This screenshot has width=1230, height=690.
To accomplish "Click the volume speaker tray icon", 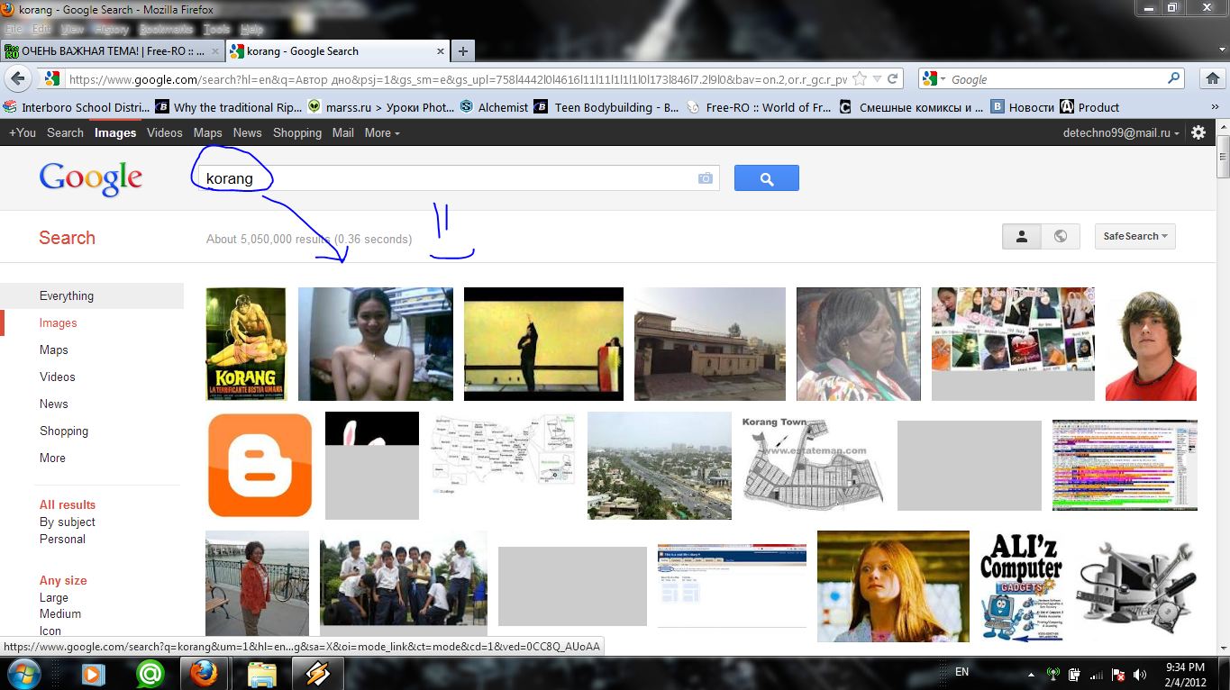I will click(1141, 674).
